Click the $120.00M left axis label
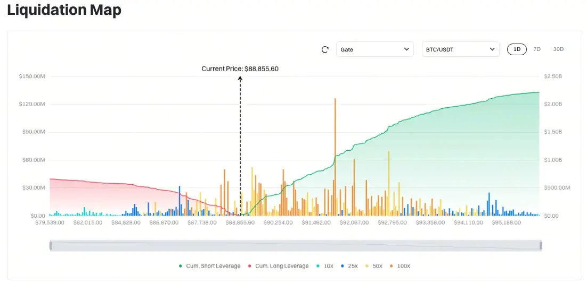Screen dimensions: 587x283 point(32,104)
